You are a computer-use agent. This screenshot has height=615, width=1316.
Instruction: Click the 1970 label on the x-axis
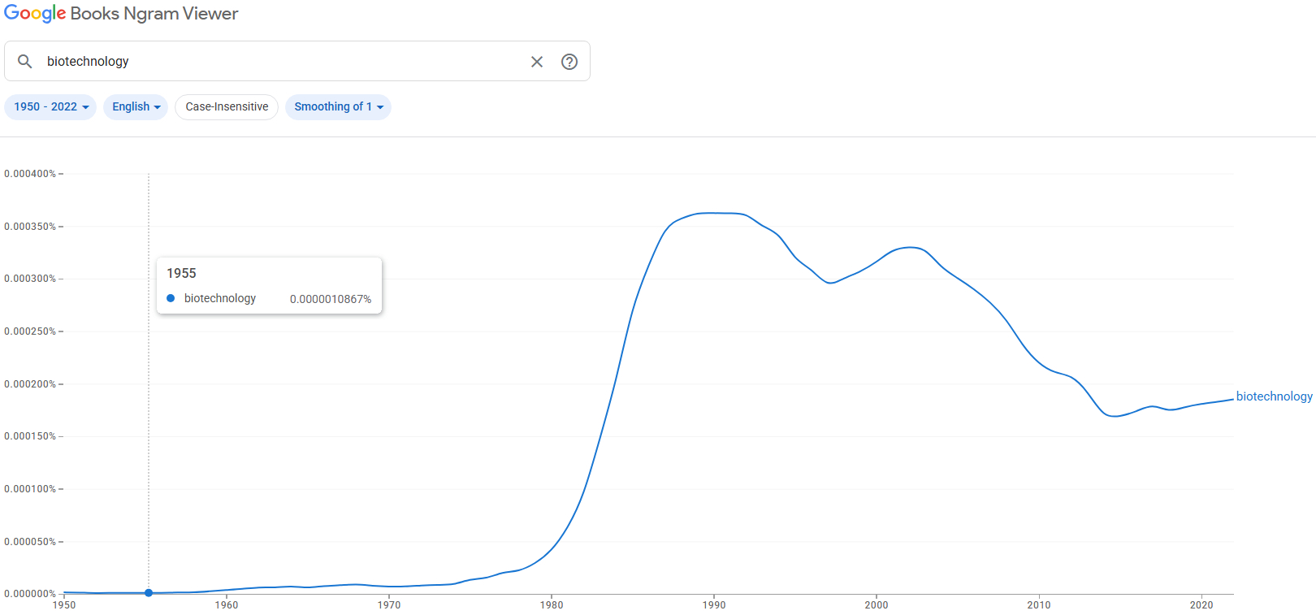point(389,605)
